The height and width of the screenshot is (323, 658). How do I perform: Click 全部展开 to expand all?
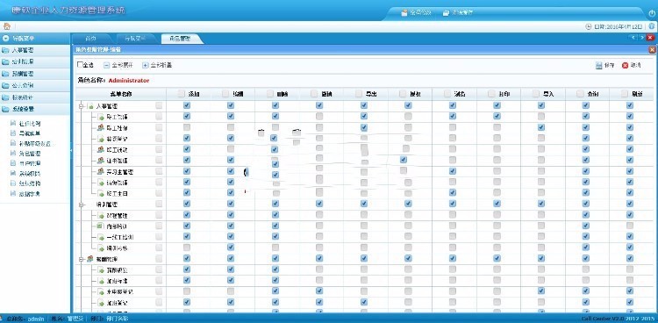(118, 65)
